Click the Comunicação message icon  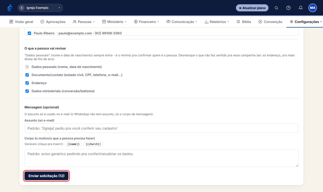[168, 22]
